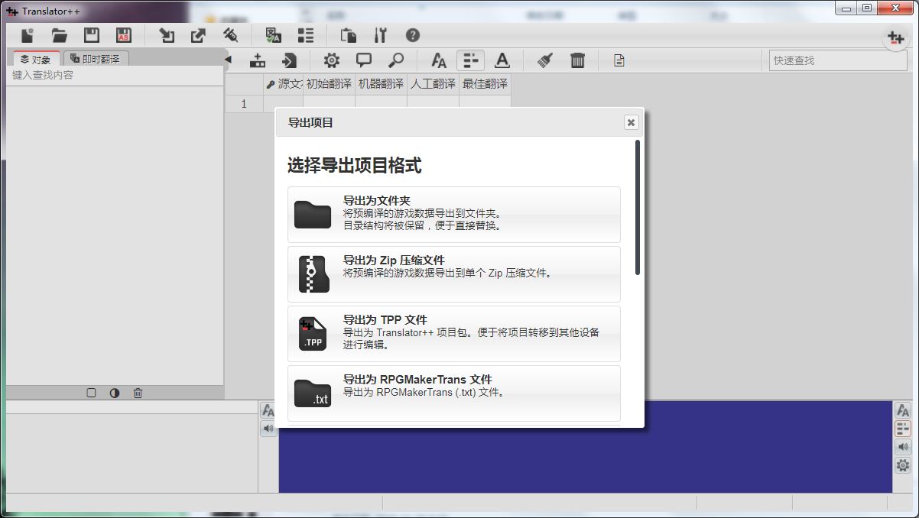
Task: Click the half-circle invert selection icon
Action: point(114,393)
